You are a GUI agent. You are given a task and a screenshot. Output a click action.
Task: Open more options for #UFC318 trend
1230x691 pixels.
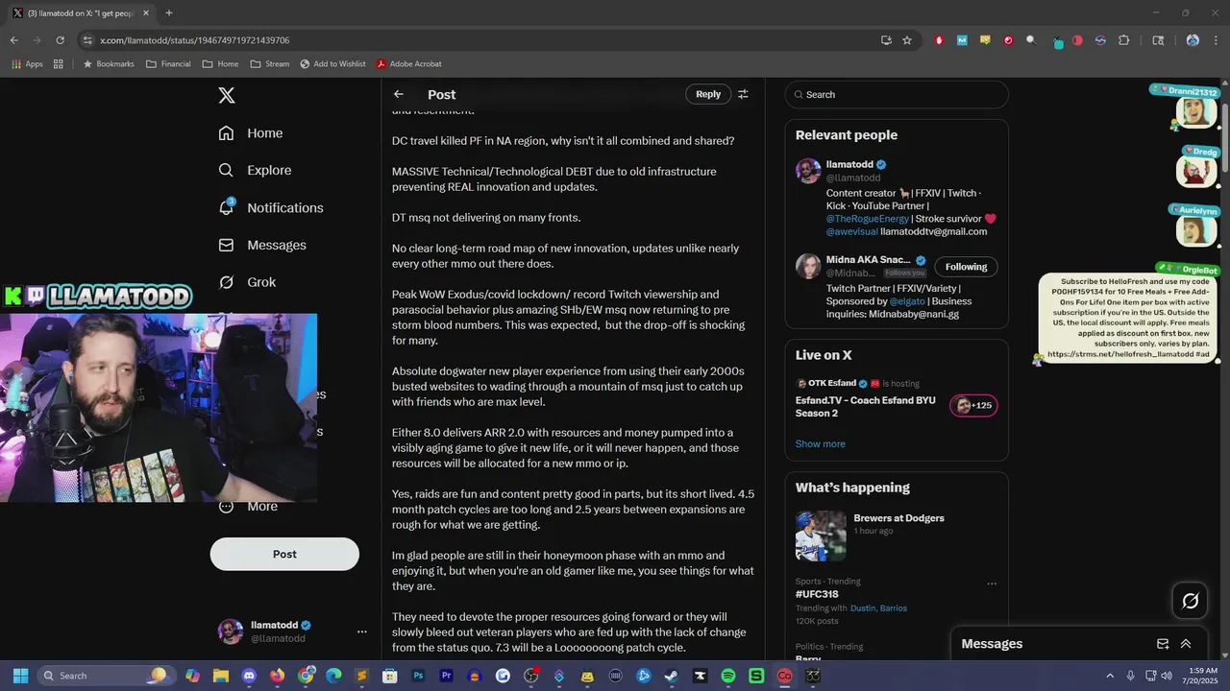click(x=992, y=584)
